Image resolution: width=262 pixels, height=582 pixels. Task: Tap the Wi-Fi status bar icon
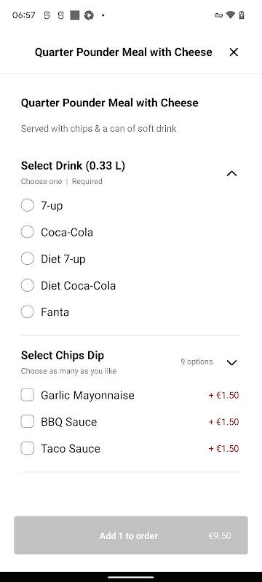coord(231,15)
